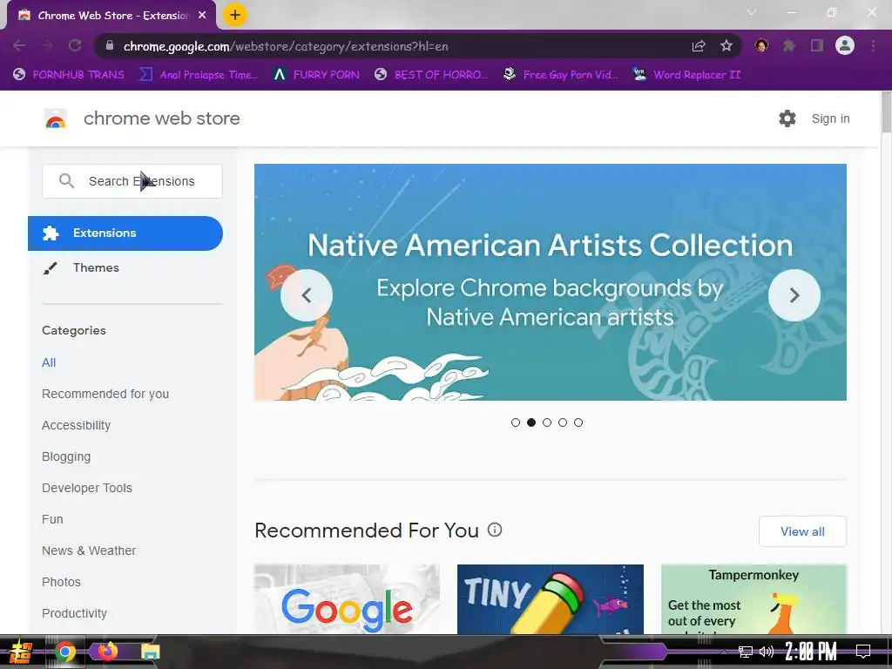The width and height of the screenshot is (892, 669).
Task: Open the BEST OF HORRO... bookmark
Action: 431,75
